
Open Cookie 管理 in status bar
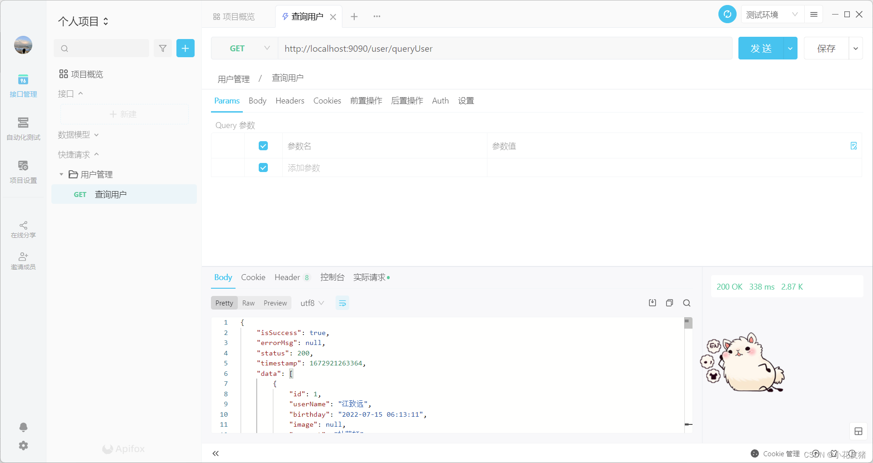click(x=775, y=453)
